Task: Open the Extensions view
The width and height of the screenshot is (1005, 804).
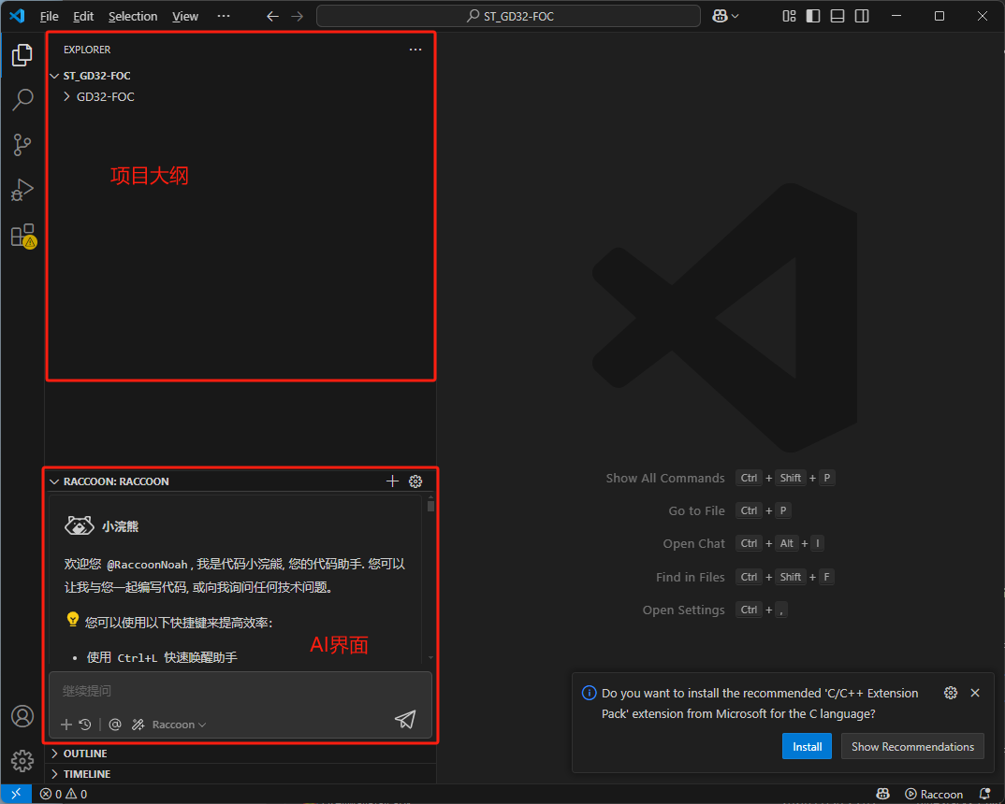Action: coord(22,236)
